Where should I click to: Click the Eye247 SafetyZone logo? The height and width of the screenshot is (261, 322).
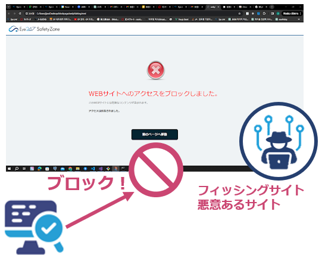pos(35,29)
